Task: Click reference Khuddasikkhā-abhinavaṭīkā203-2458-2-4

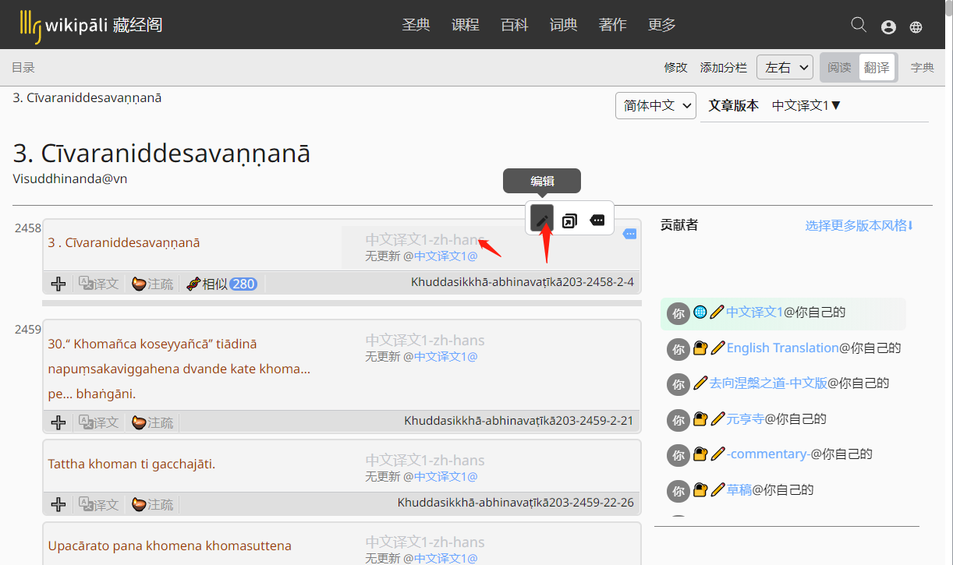Action: click(x=523, y=282)
